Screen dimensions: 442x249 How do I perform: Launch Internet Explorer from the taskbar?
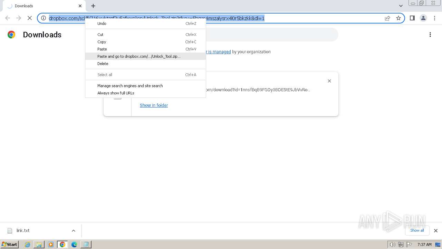[x=27, y=245]
